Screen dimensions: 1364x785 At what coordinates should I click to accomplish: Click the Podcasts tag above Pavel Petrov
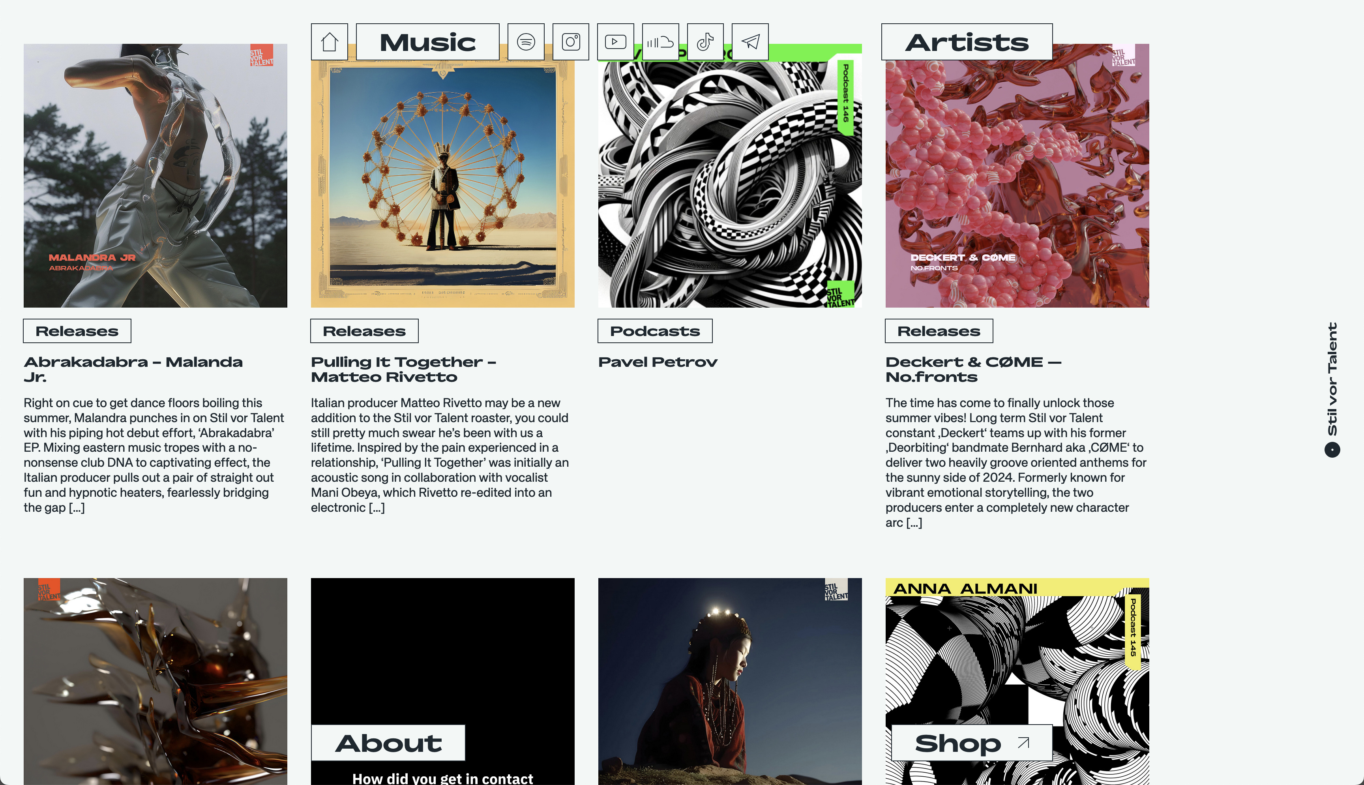tap(655, 331)
